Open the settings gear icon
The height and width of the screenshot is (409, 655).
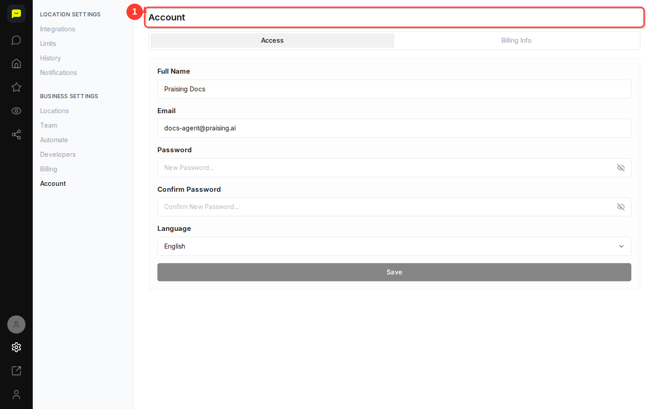(16, 347)
